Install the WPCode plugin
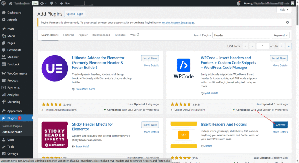Image resolution: width=299 pixels, height=163 pixels. point(279,59)
